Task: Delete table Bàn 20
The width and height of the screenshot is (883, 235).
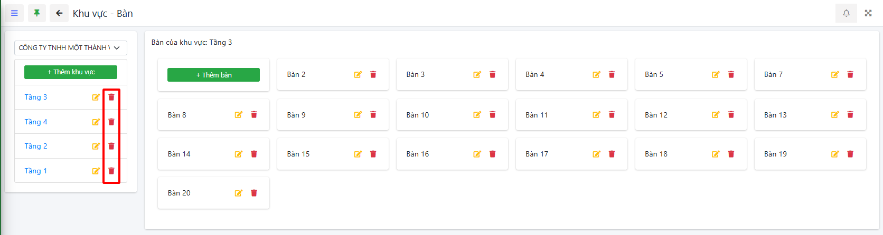Action: (254, 193)
